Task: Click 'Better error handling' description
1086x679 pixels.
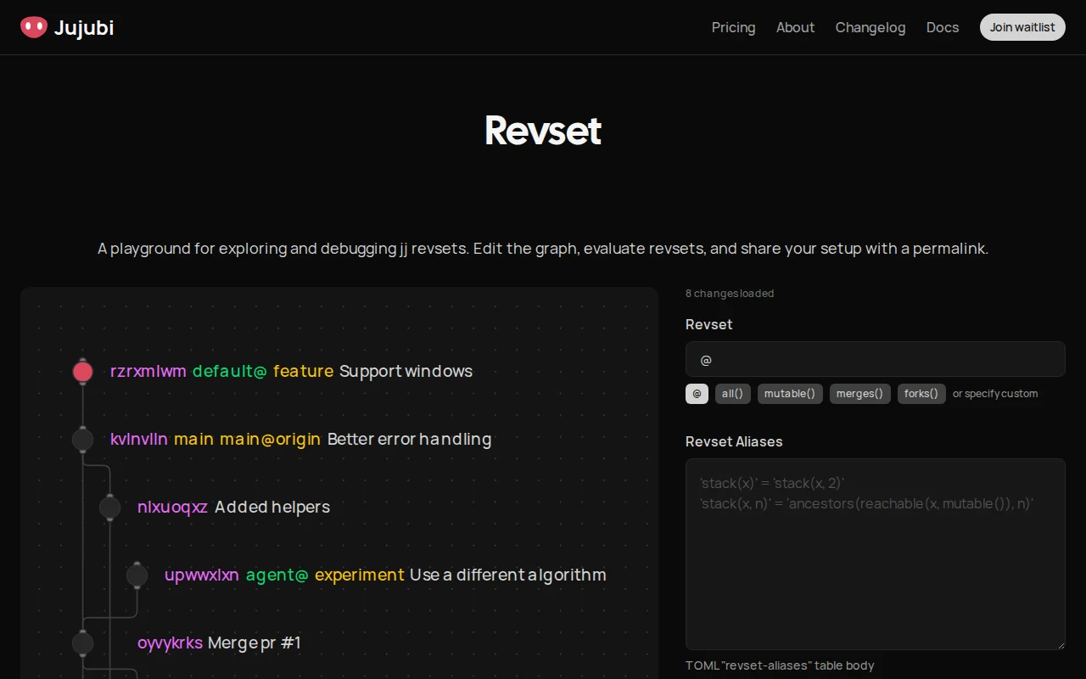Action: [x=410, y=439]
